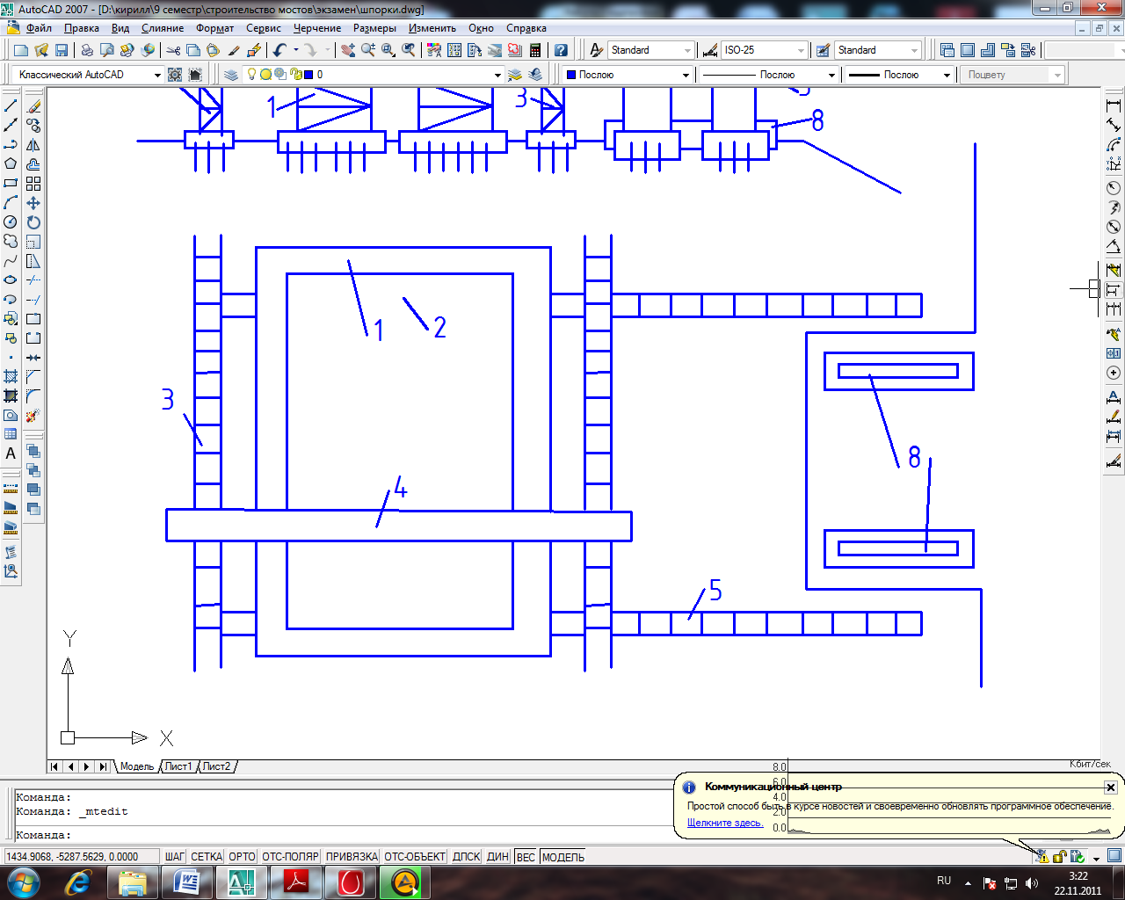This screenshot has height=900, width=1125.
Task: Toggle ОТС-ОБЪЕКТ object snap tracking
Action: click(416, 857)
